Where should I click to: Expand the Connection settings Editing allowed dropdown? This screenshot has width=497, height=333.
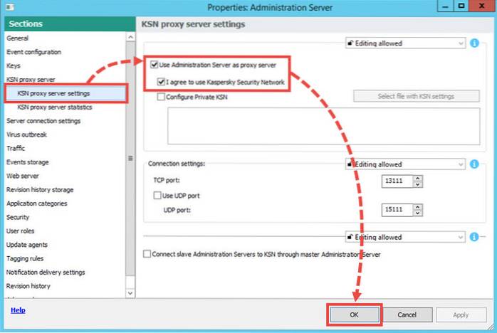click(404, 164)
